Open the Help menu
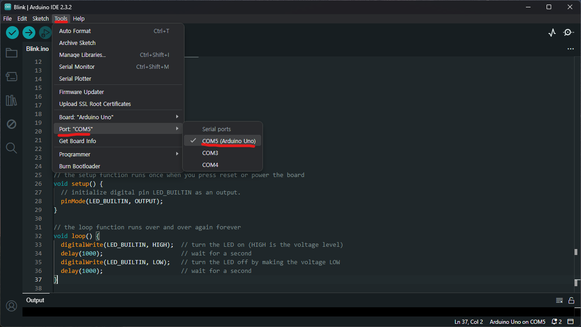Viewport: 581px width, 327px height. [x=78, y=19]
